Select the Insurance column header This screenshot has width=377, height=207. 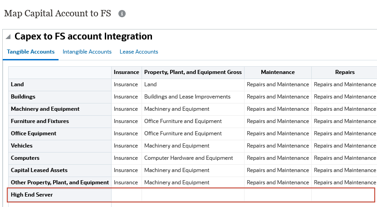click(126, 72)
